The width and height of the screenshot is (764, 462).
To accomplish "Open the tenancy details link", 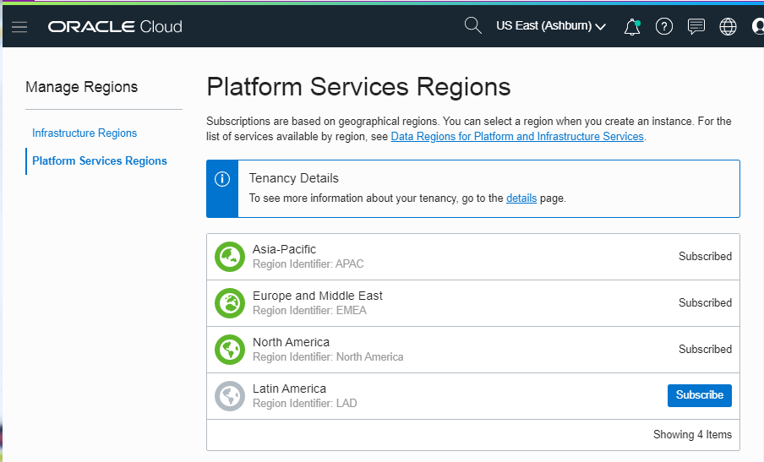I will point(521,198).
